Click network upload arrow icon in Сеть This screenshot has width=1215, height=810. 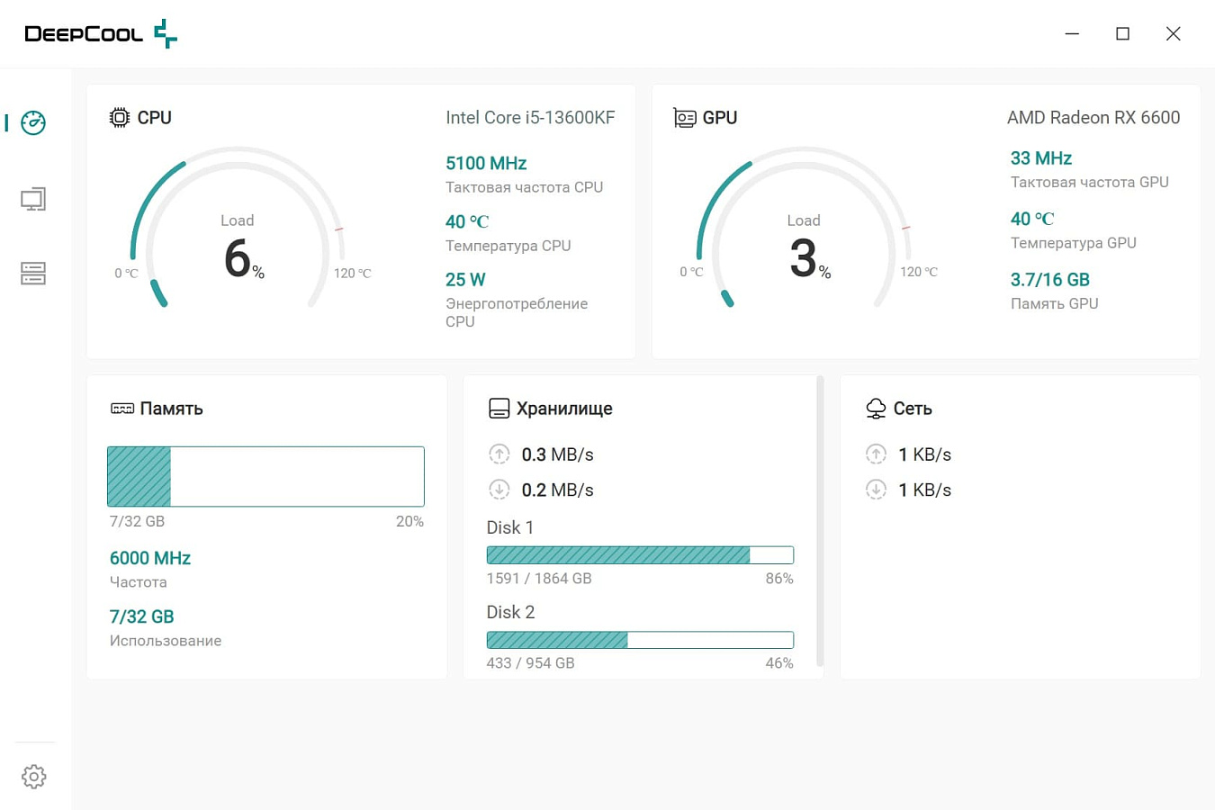coord(876,454)
